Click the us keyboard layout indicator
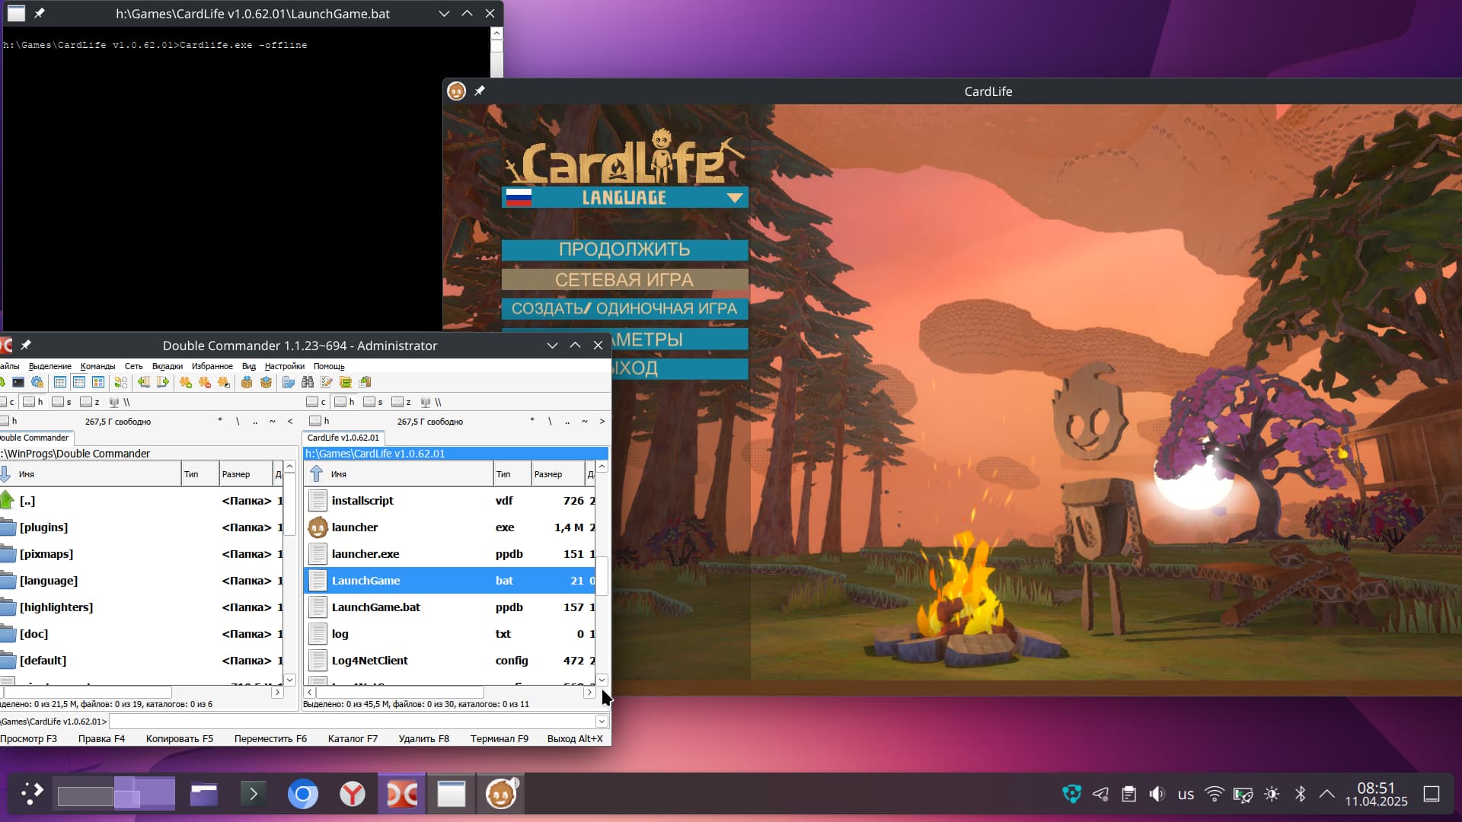The image size is (1462, 822). [1186, 794]
